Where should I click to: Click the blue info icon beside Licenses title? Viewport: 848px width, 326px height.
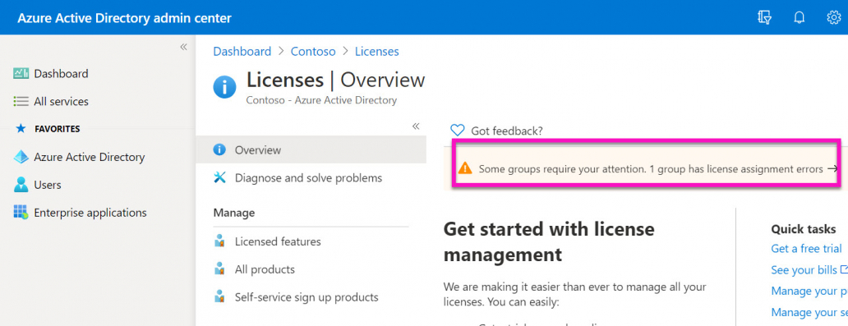(224, 86)
